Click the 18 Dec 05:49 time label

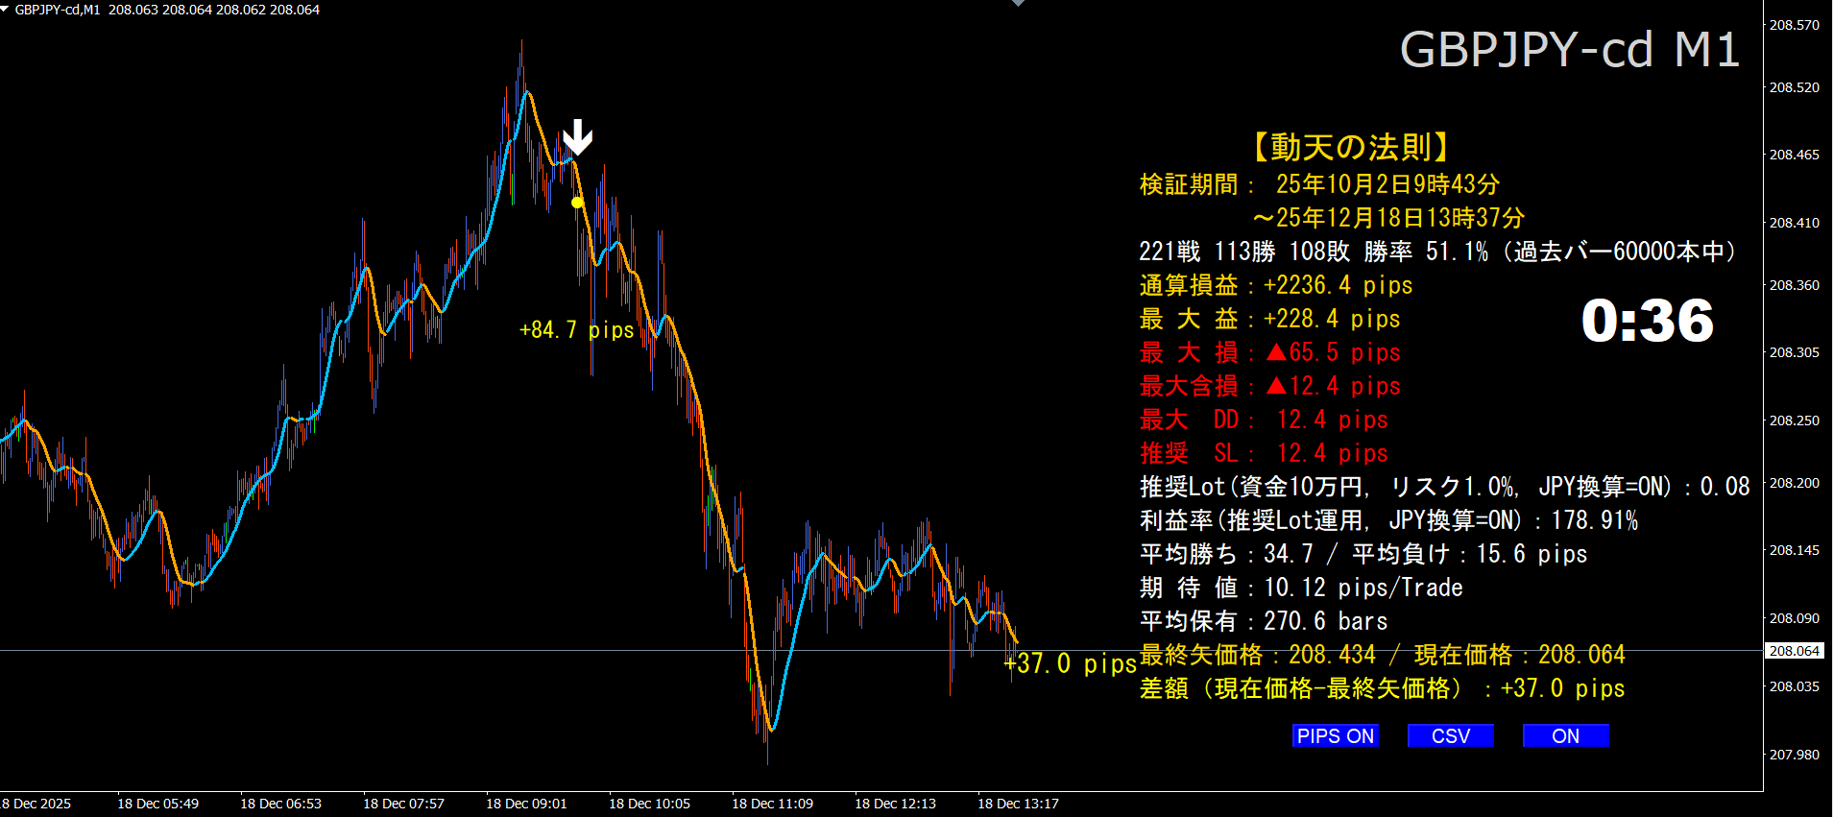(x=157, y=804)
